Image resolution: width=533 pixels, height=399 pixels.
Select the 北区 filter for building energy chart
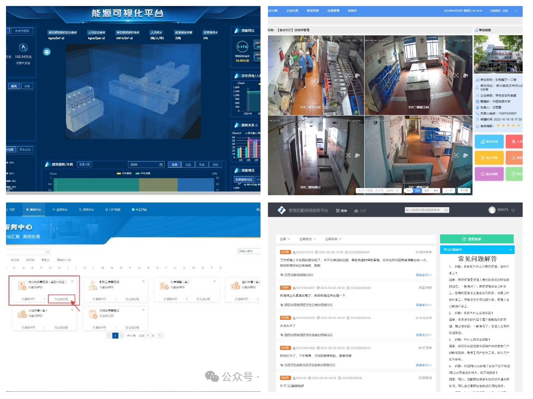point(188,165)
